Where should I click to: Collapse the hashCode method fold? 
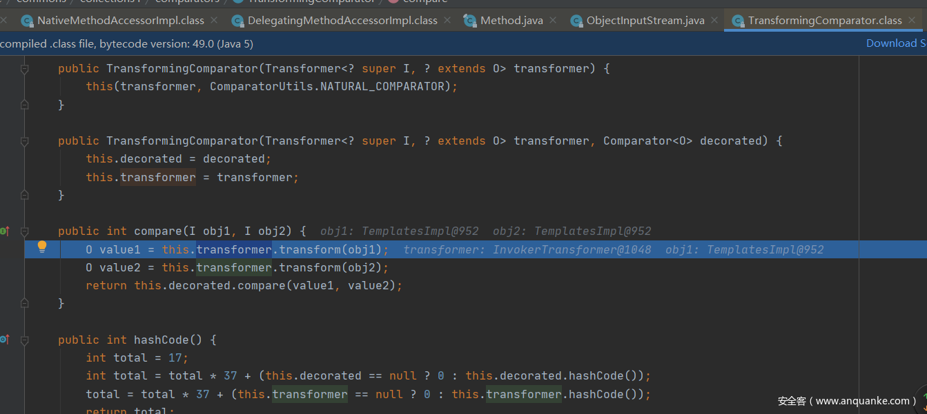click(25, 340)
